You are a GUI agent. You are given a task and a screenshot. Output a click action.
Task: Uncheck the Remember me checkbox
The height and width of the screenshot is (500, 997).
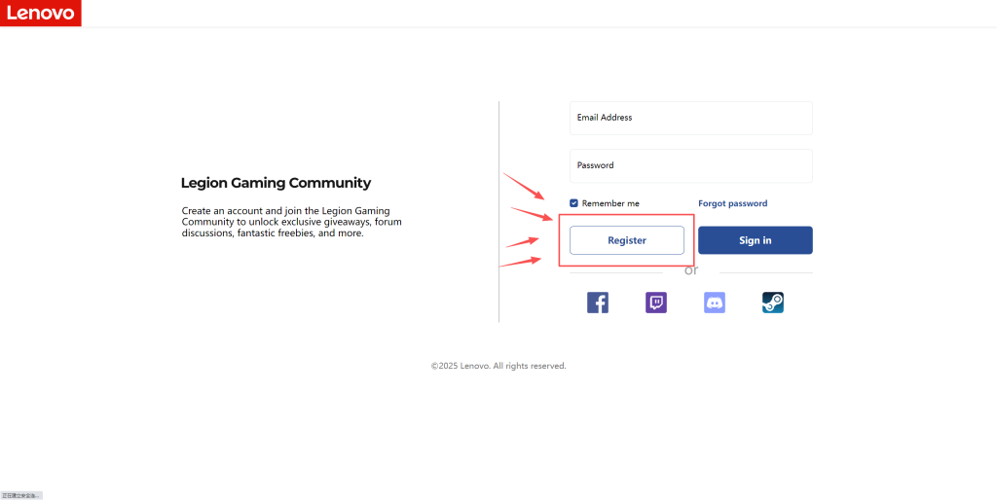574,203
